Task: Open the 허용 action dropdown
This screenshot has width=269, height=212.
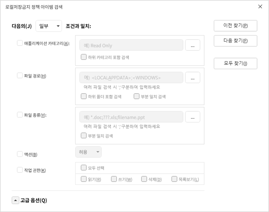Action: (88, 152)
